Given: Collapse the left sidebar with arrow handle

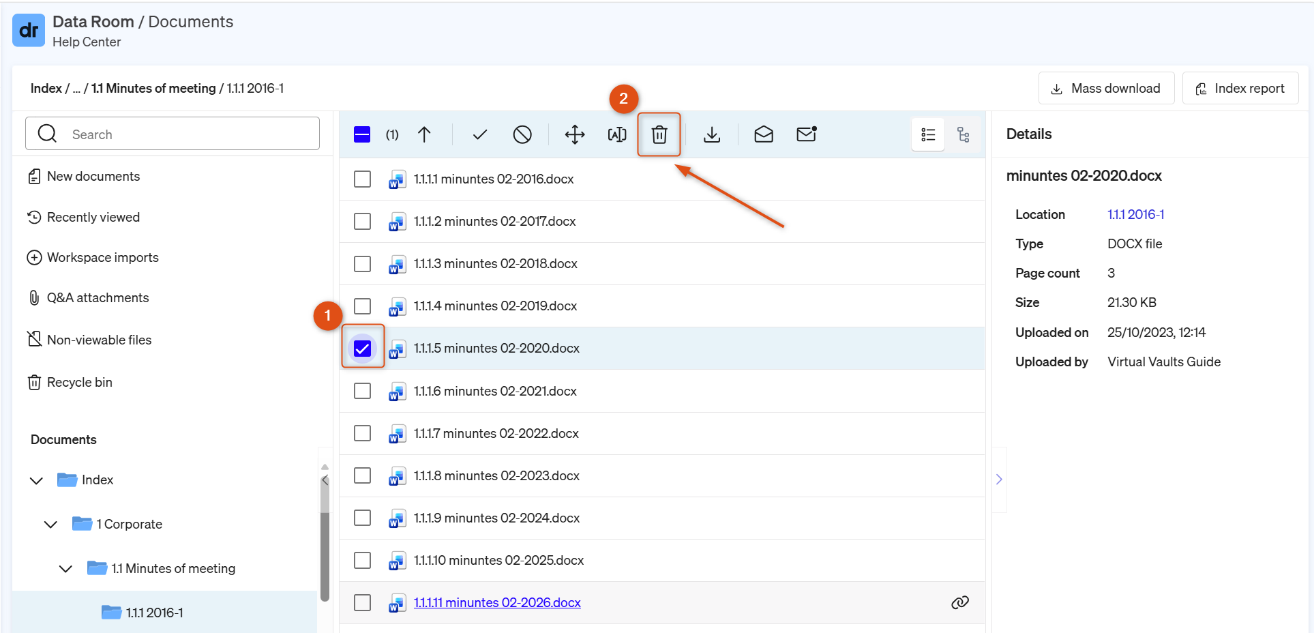Looking at the screenshot, I should point(325,480).
